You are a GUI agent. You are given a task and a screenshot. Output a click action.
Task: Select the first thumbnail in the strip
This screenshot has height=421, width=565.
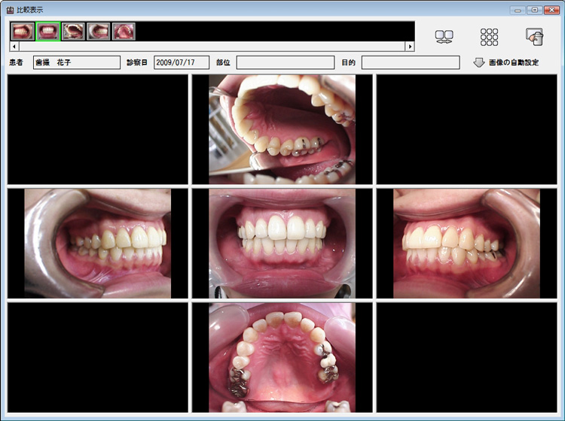[x=23, y=32]
